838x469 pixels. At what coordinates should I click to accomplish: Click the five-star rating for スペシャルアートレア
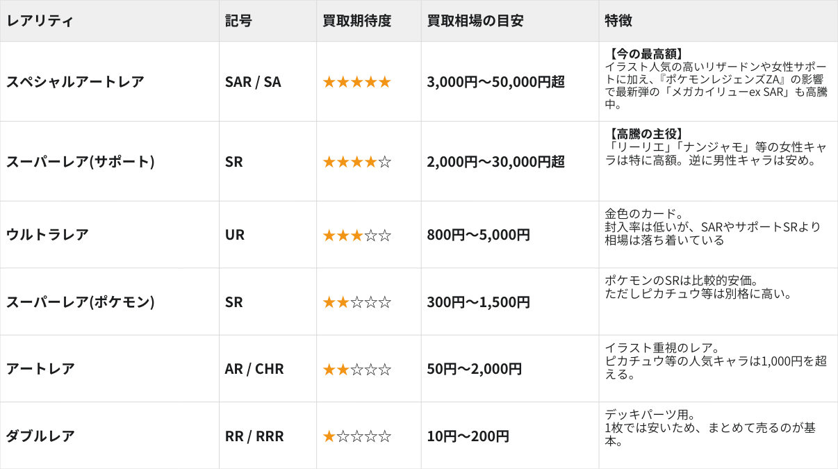(x=356, y=82)
